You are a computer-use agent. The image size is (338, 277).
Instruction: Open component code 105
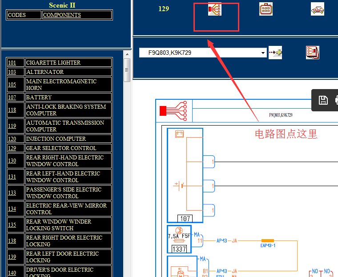click(x=12, y=85)
